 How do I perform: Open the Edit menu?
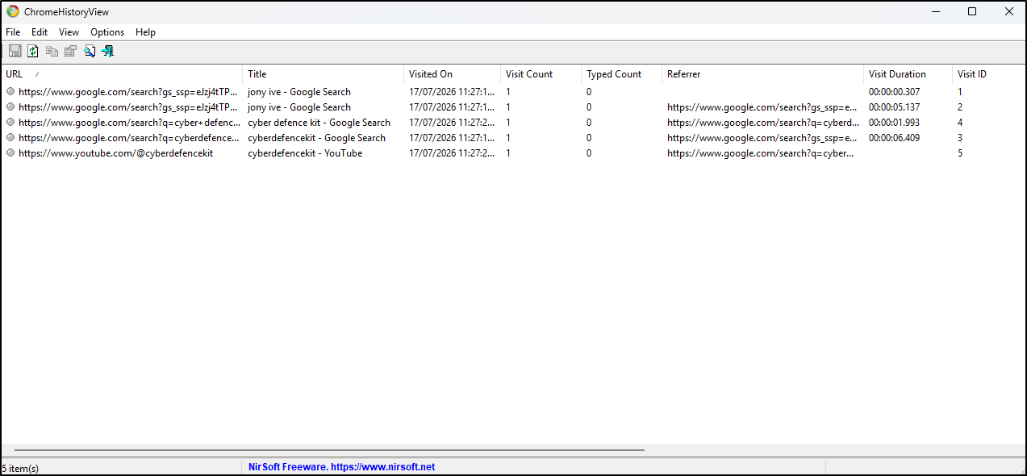coord(40,32)
